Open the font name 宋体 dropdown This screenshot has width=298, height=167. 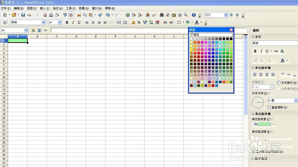pos(44,22)
